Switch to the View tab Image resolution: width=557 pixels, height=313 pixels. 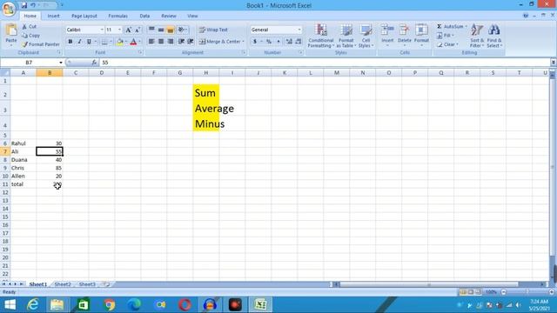pos(192,16)
